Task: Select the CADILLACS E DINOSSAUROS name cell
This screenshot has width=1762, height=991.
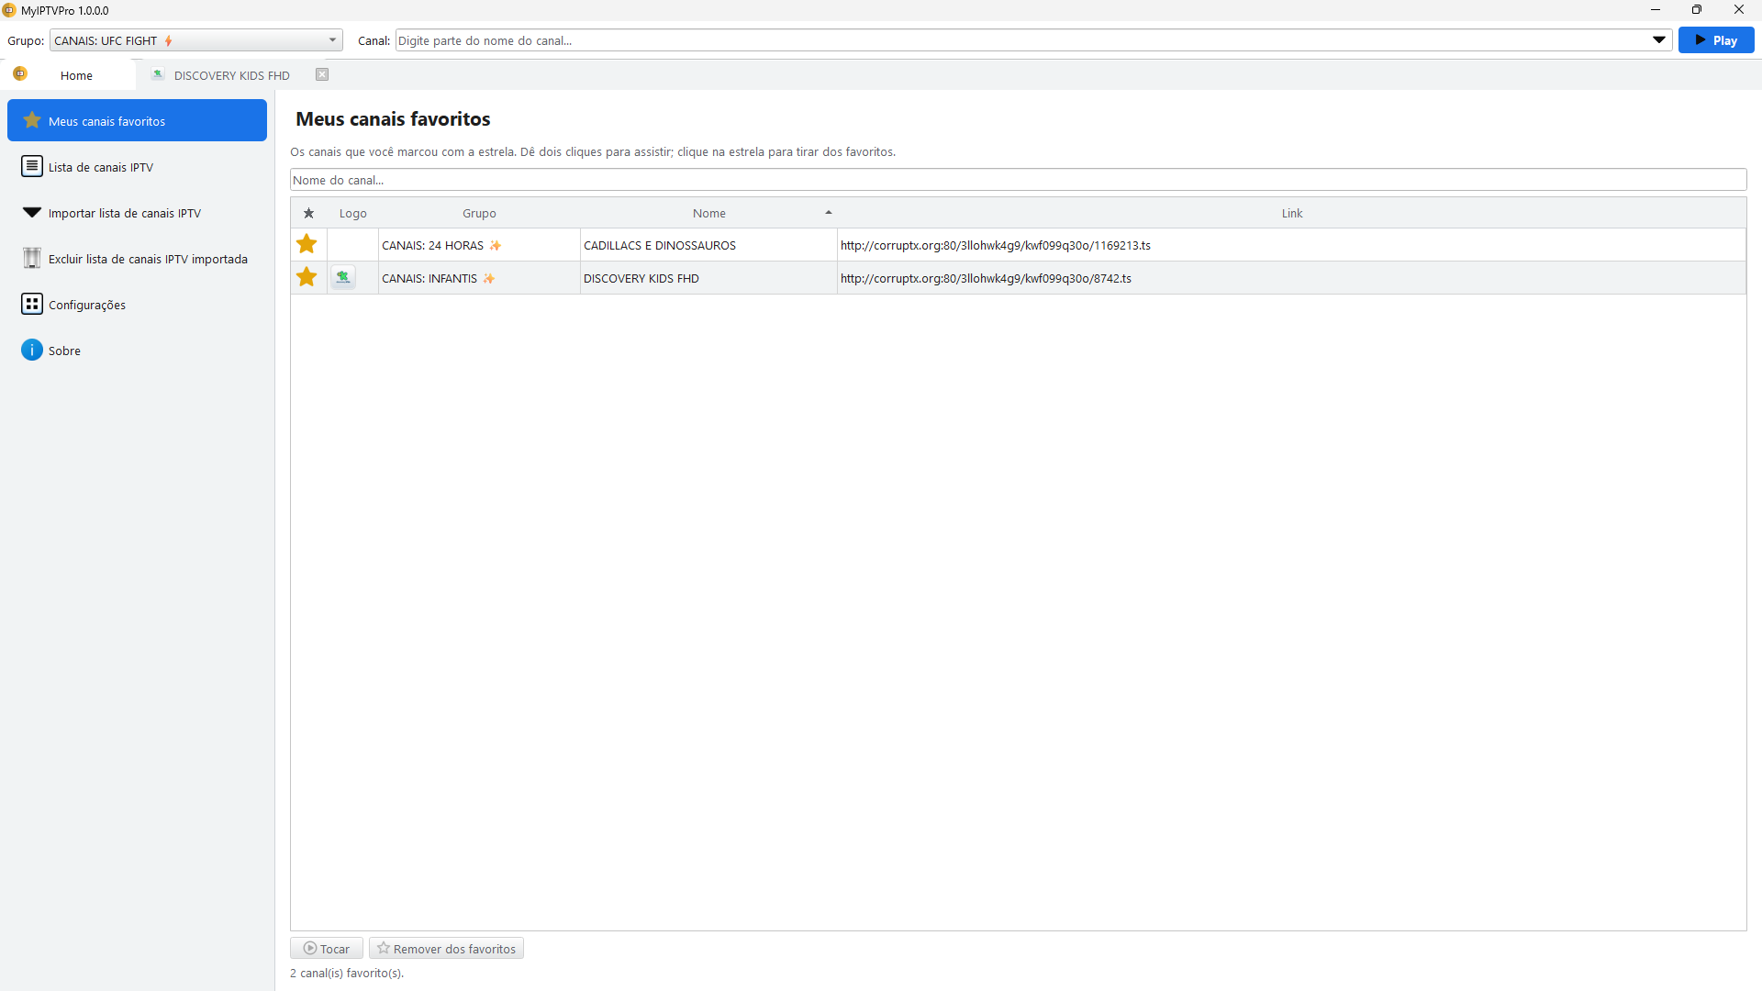Action: pyautogui.click(x=708, y=245)
